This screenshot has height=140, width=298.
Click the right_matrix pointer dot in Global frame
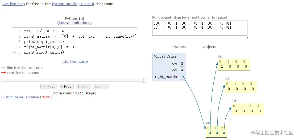[183, 77]
